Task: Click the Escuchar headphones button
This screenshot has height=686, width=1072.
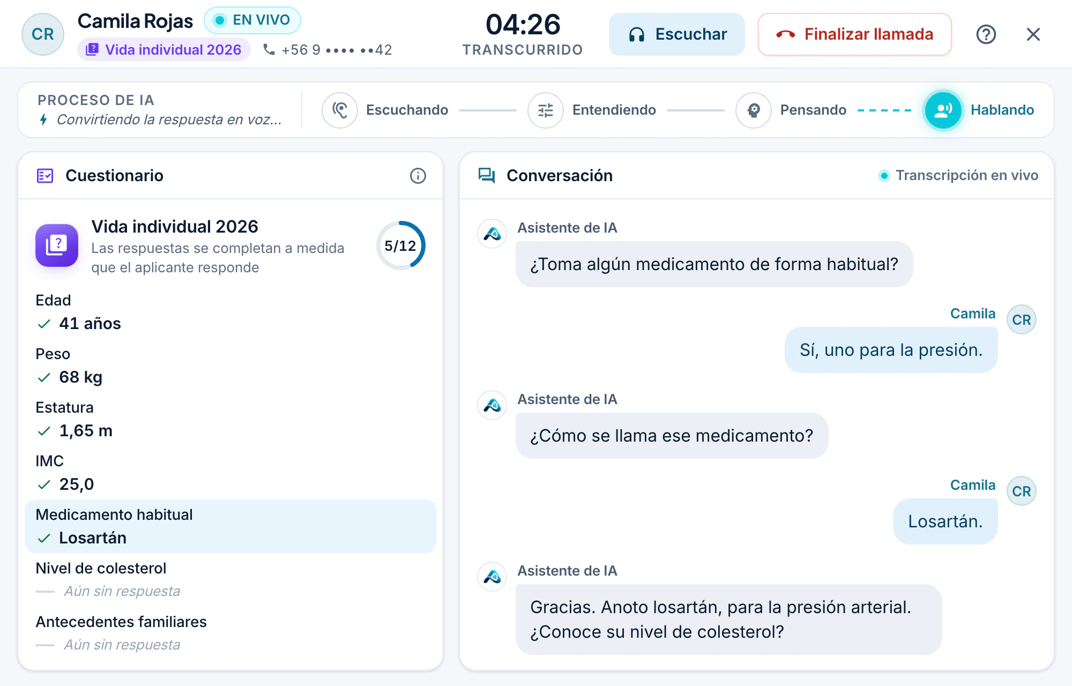Action: pyautogui.click(x=676, y=34)
